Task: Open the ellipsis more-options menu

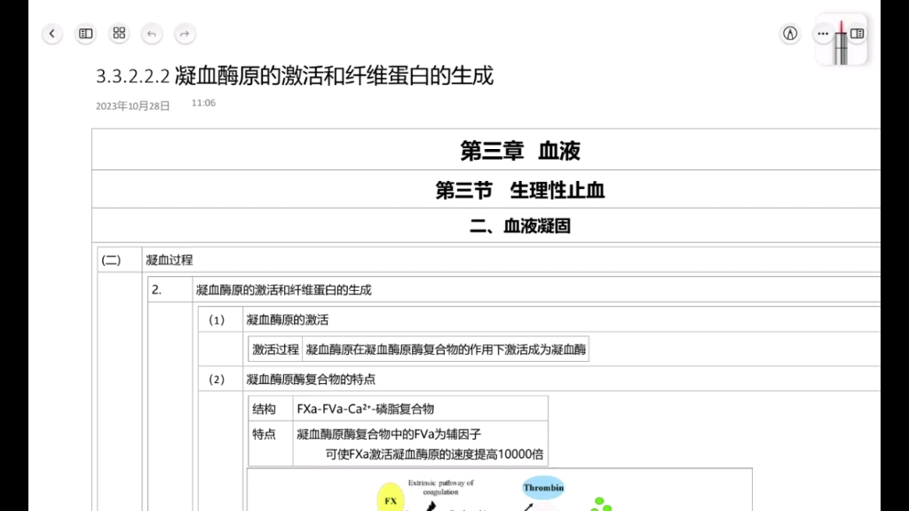Action: click(x=822, y=33)
